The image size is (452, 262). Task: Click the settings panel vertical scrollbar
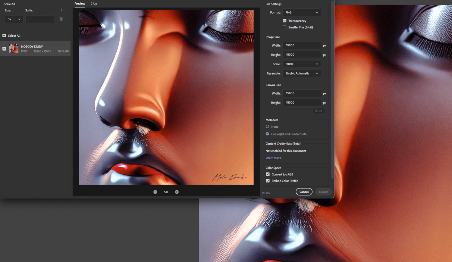(332, 89)
